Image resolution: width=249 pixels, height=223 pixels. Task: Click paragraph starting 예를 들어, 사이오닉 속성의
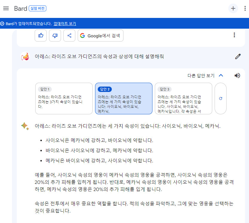coord(134,182)
